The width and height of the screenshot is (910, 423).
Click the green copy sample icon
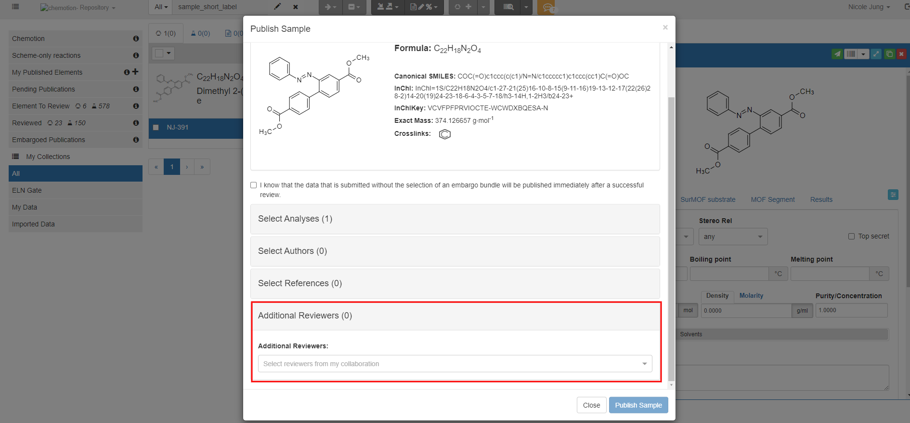[x=889, y=54]
